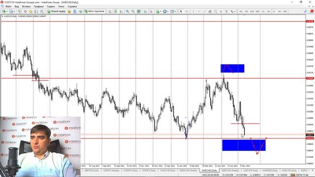Select the trendline tool
Image resolution: width=315 pixels, height=177 pixels.
tap(204, 11)
